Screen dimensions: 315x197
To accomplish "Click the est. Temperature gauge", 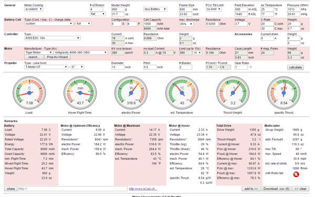I will click(x=182, y=93).
